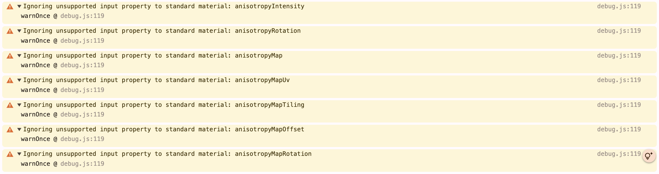The height and width of the screenshot is (174, 659).
Task: Click warning icon for anisotropyMapTiling message
Action: [10, 105]
